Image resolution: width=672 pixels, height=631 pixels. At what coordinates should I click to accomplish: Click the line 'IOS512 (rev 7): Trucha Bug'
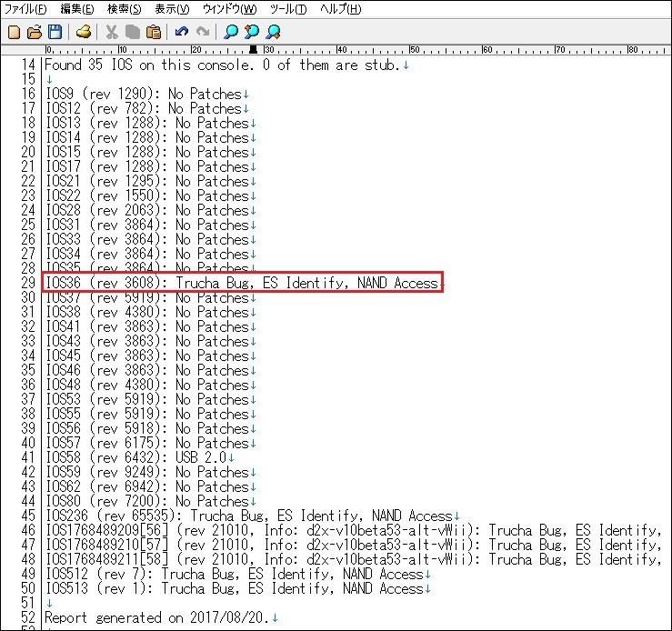click(238, 574)
